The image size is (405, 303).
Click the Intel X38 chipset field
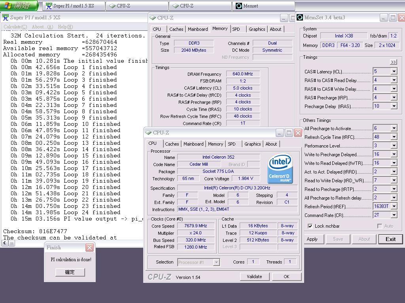click(344, 36)
